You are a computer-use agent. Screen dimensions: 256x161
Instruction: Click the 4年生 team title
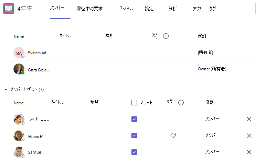[25, 9]
